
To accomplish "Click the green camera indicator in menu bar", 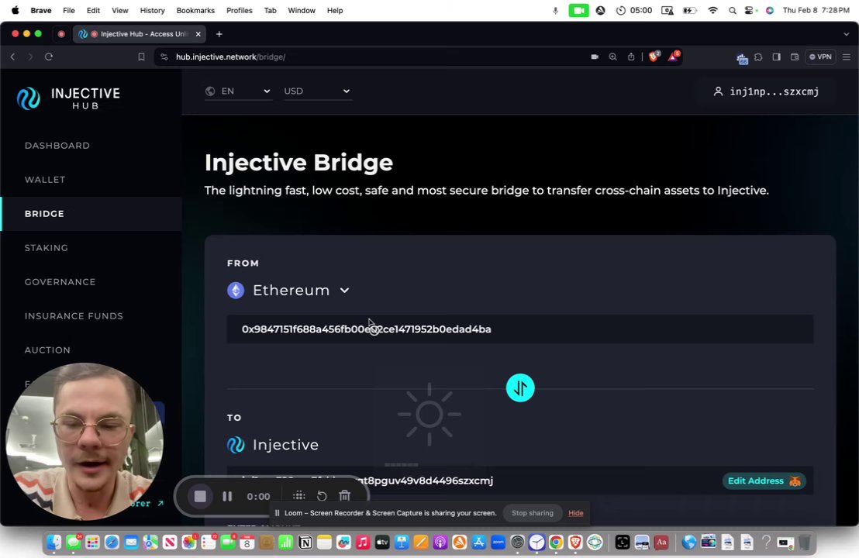I will click(x=578, y=10).
